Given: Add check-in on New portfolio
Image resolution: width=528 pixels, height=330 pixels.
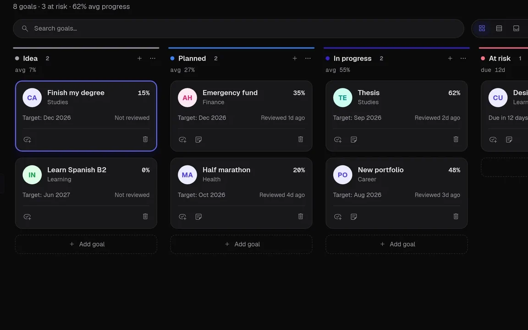Looking at the screenshot, I should (338, 216).
